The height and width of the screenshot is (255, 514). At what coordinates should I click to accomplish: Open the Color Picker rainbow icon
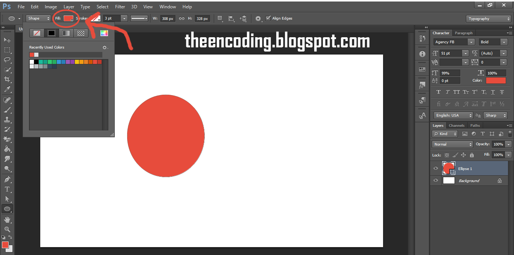coord(104,33)
